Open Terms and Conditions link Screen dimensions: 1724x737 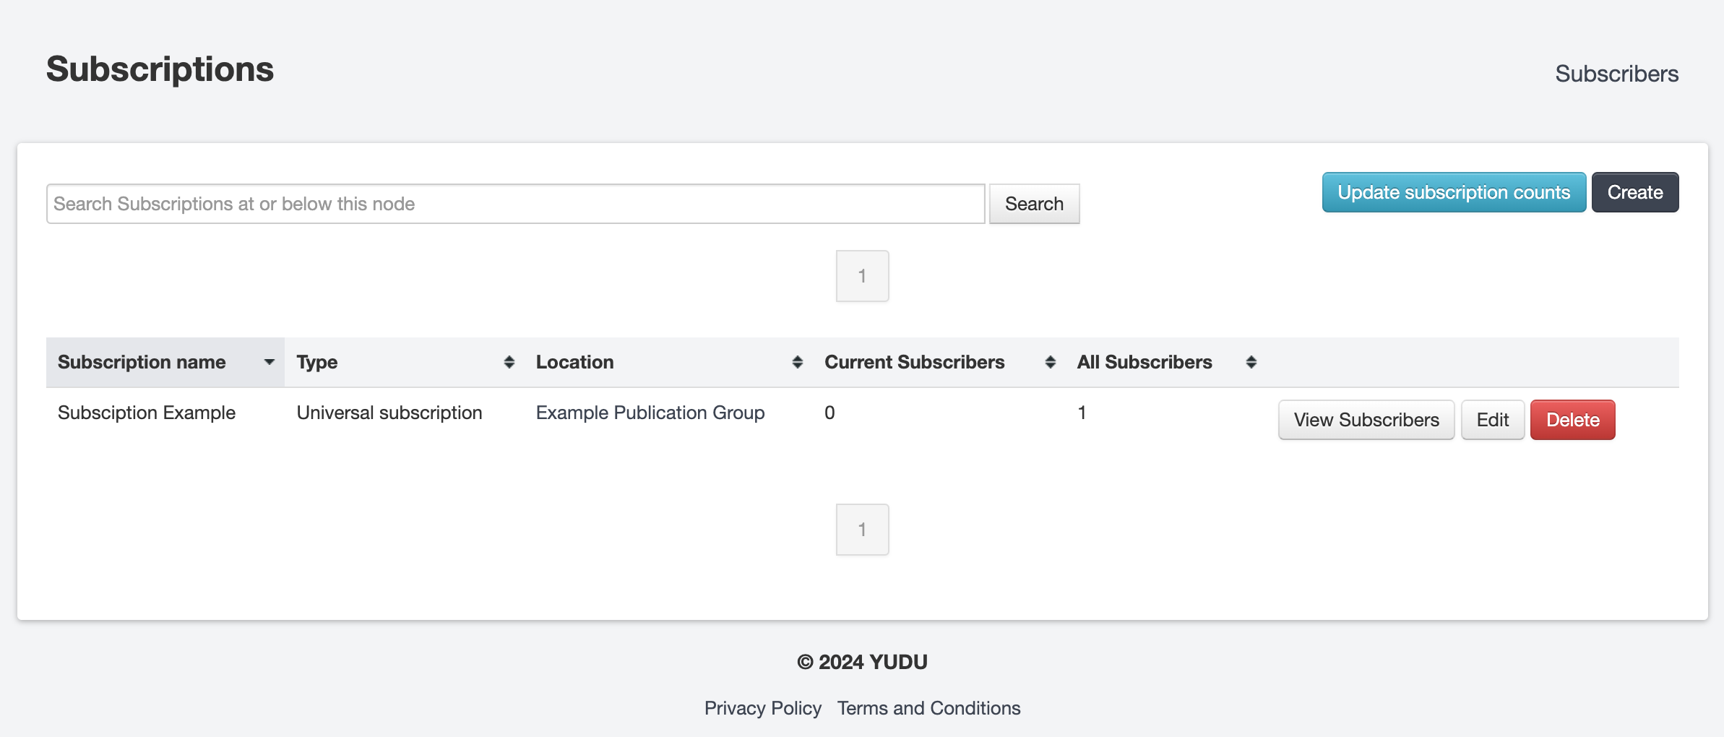pyautogui.click(x=928, y=708)
